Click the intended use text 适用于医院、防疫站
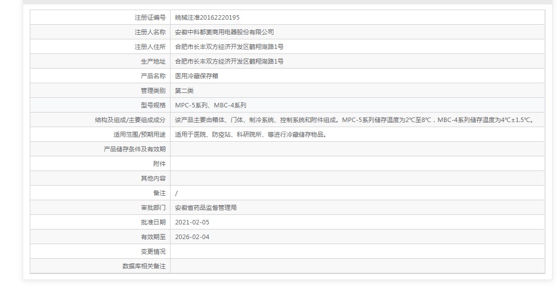This screenshot has height=287, width=557. pyautogui.click(x=251, y=135)
